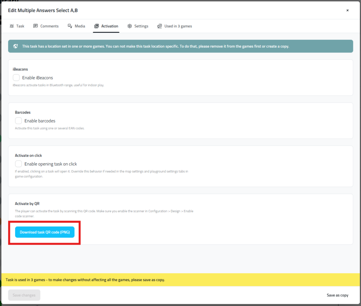This screenshot has height=306, width=361.
Task: Click the speech bubble Comments icon
Action: coord(36,26)
